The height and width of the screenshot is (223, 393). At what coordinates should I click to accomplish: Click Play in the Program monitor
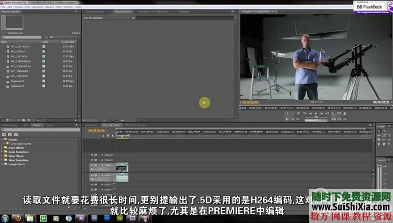[x=316, y=114]
